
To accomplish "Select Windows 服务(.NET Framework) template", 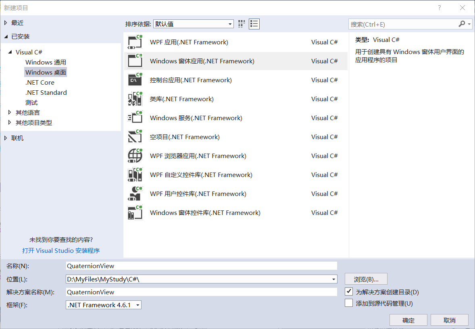I will pyautogui.click(x=235, y=118).
